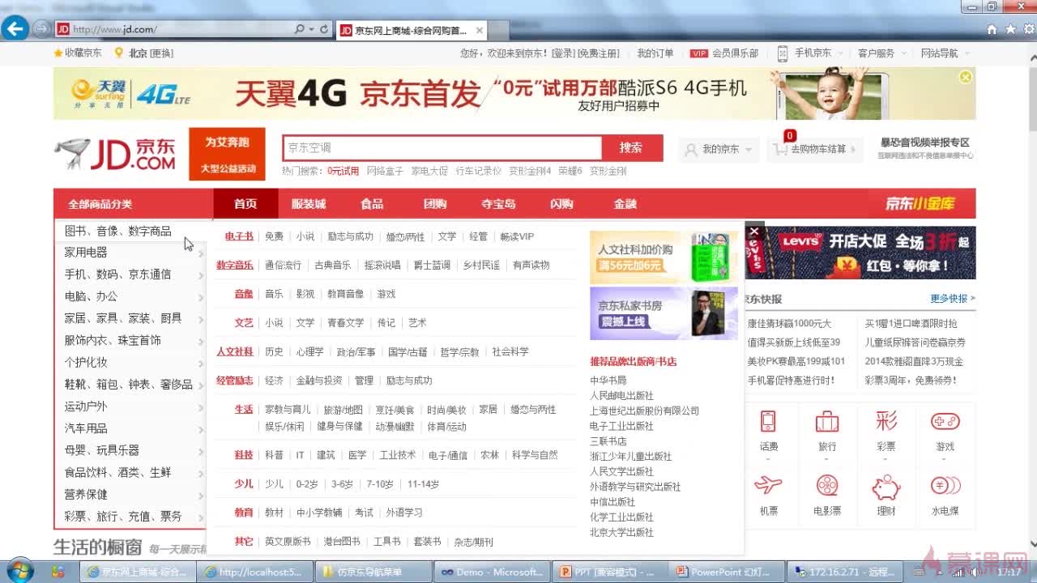Viewport: 1037px width, 583px height.
Task: Click the 我的订单 link
Action: pyautogui.click(x=655, y=53)
